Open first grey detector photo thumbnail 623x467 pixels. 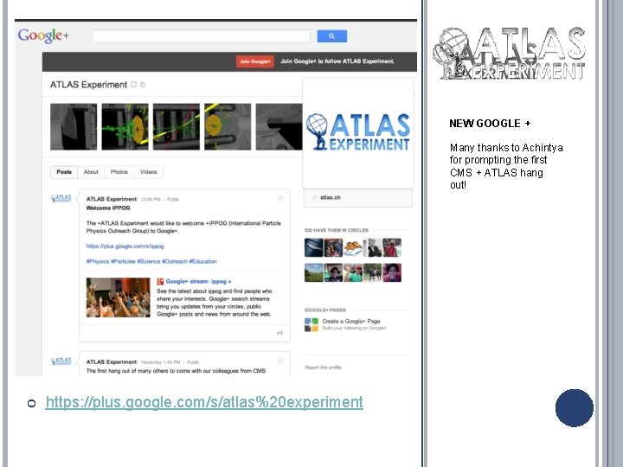(74, 126)
